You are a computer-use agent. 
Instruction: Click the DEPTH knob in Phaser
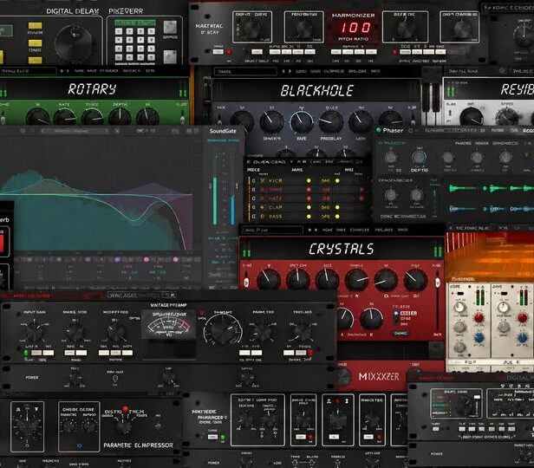point(419,158)
